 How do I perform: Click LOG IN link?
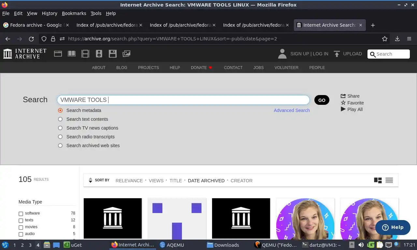click(321, 54)
